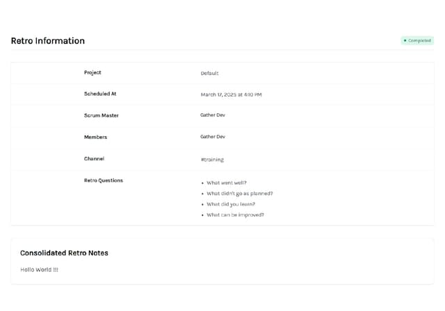Click "What can be improved?" question
445x311 pixels.
point(235,215)
